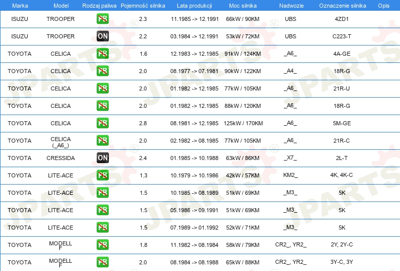This screenshot has height=271, width=400.
Task: Click production dates 12.1983 -> 12.1985
Action: 194,54
